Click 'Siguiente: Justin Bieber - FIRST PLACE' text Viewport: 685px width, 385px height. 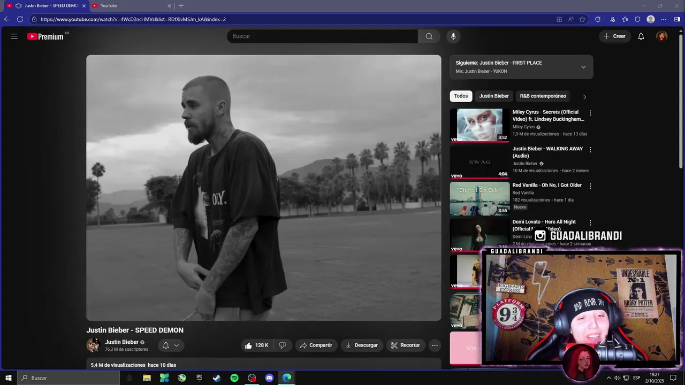click(499, 63)
